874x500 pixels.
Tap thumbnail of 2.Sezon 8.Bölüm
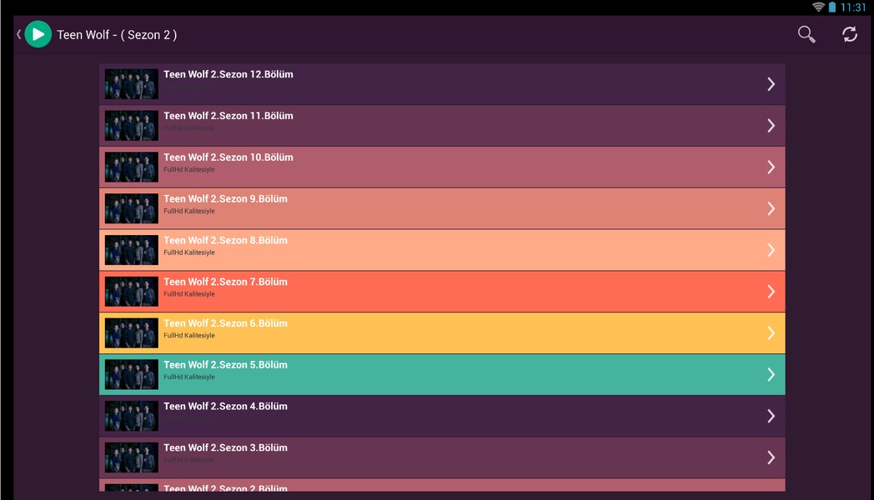pyautogui.click(x=132, y=250)
